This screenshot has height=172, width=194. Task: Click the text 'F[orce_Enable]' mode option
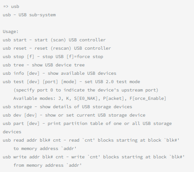[148, 99]
